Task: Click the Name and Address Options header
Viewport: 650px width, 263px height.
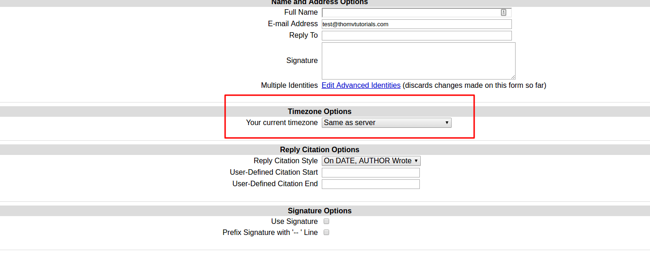Action: 319,2
